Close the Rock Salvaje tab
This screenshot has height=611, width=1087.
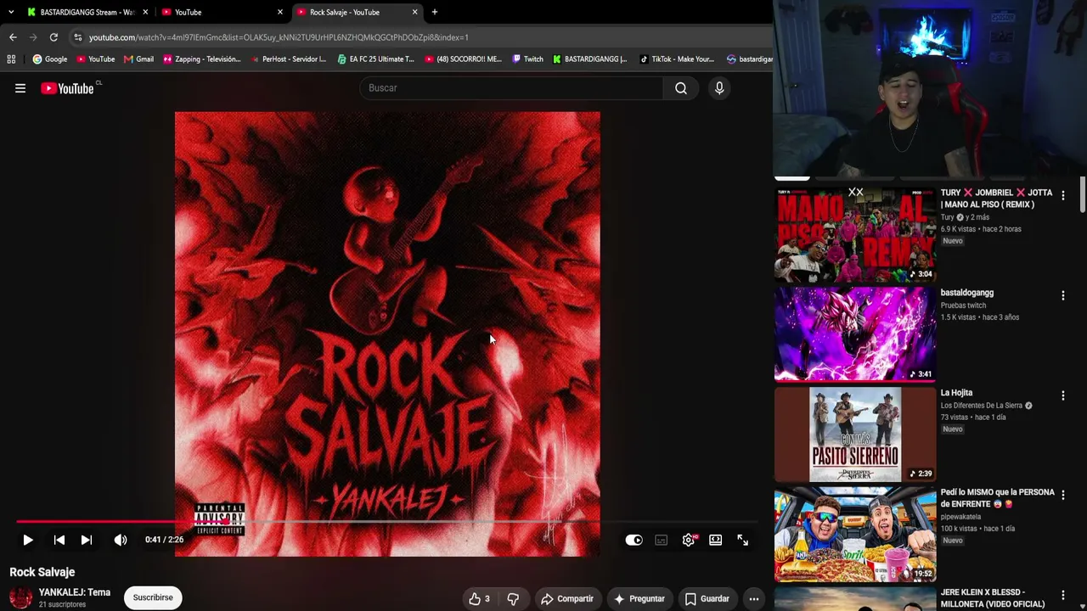click(x=414, y=12)
